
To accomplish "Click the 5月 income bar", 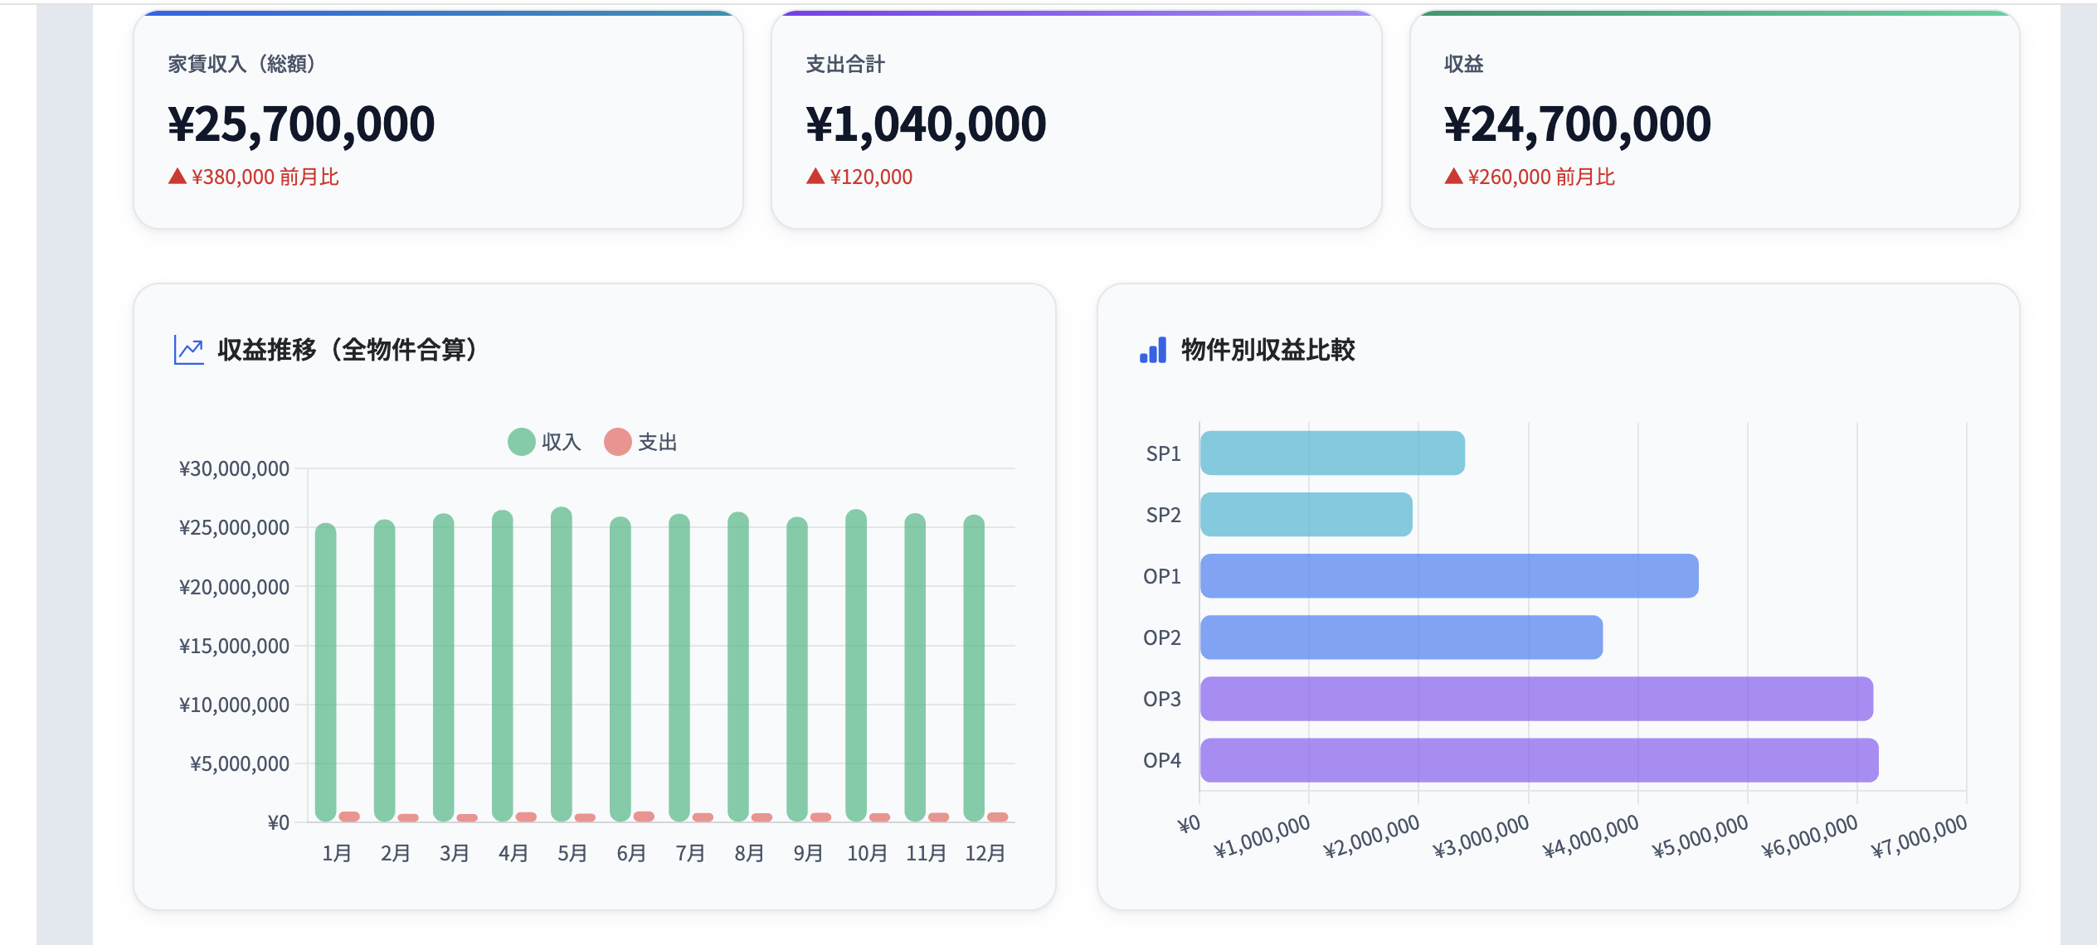I will coord(562,663).
